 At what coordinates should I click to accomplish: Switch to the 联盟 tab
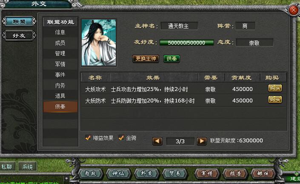coord(19,21)
